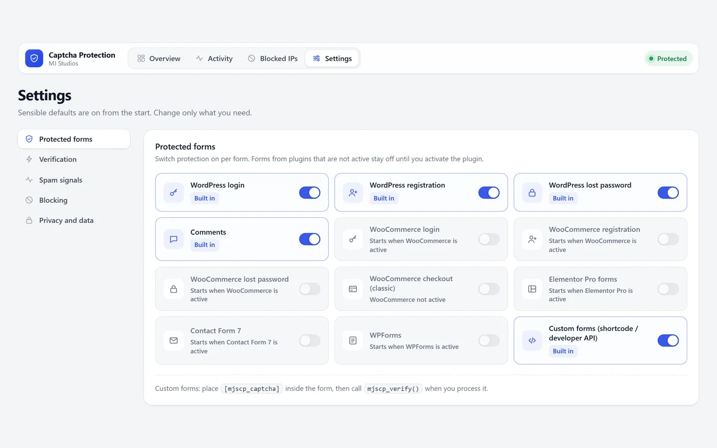Click the mjscp_verify() code text
Screen dimensions: 717x448
click(393, 389)
